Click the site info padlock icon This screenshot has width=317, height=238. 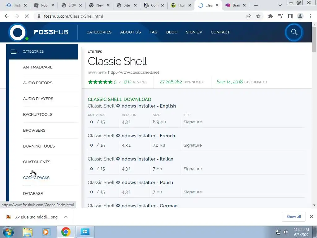click(39, 16)
